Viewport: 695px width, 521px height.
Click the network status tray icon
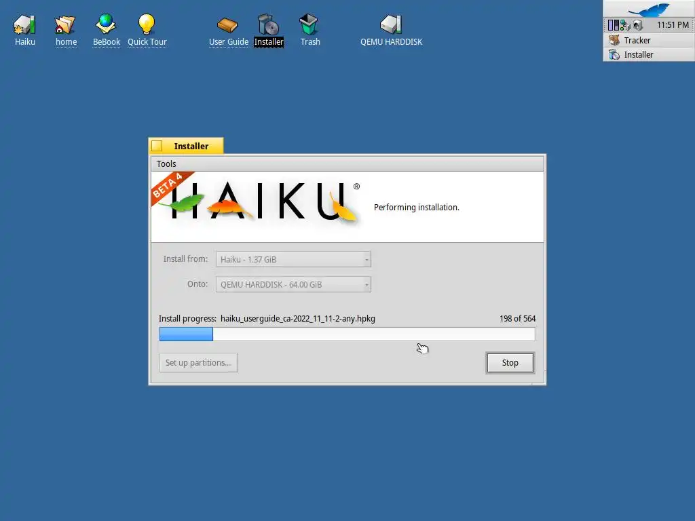tap(625, 25)
